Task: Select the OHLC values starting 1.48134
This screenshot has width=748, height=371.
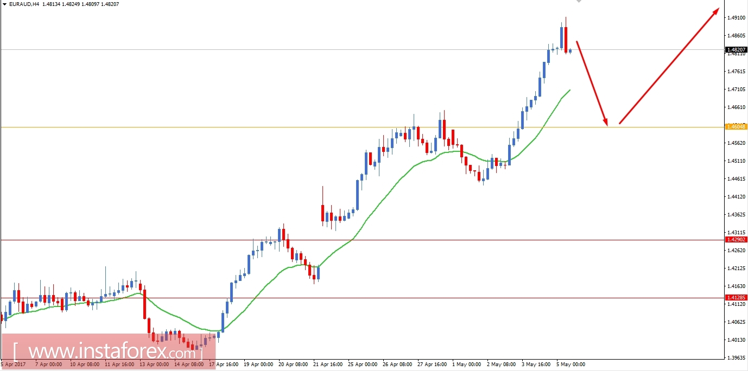Action: [81, 4]
